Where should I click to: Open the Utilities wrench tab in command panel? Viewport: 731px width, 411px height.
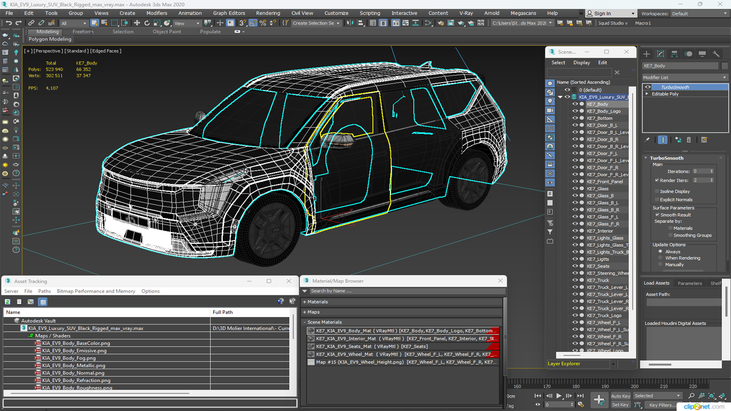716,54
